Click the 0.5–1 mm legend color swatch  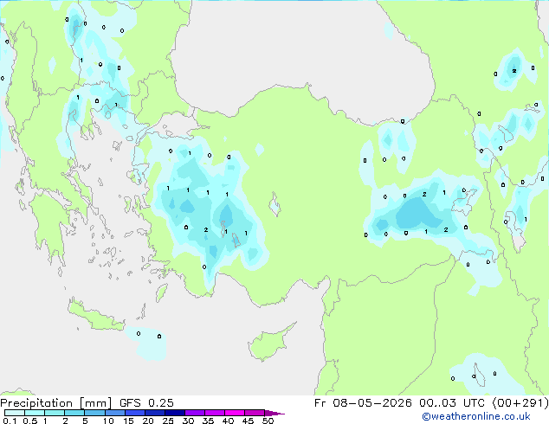35,413
